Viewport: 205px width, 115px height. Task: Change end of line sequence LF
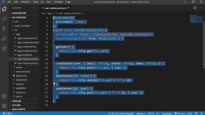coord(158,113)
